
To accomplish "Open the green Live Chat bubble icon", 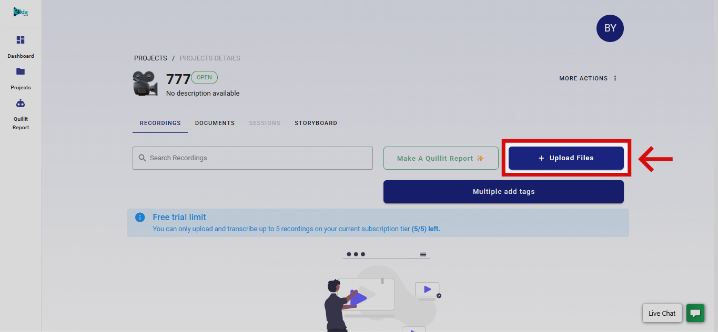I will pyautogui.click(x=695, y=313).
